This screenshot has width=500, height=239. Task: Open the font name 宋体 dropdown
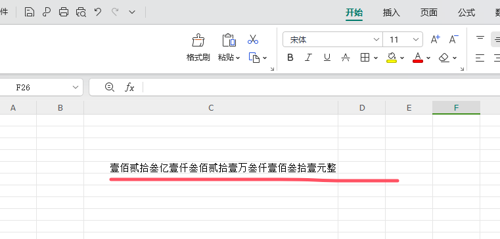pos(376,40)
